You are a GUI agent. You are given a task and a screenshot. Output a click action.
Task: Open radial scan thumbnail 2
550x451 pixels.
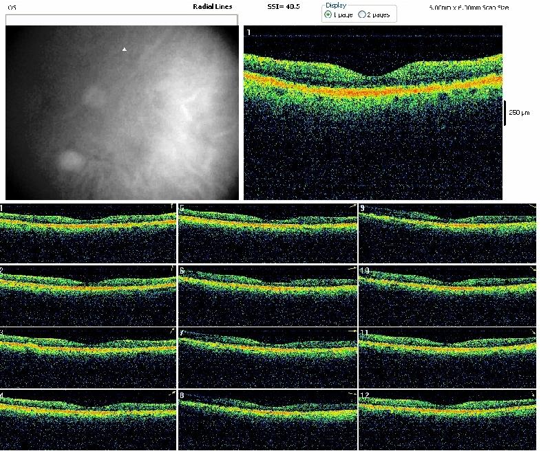88,295
